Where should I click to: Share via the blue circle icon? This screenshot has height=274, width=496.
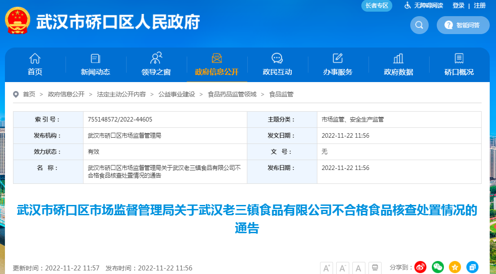(x=472, y=267)
